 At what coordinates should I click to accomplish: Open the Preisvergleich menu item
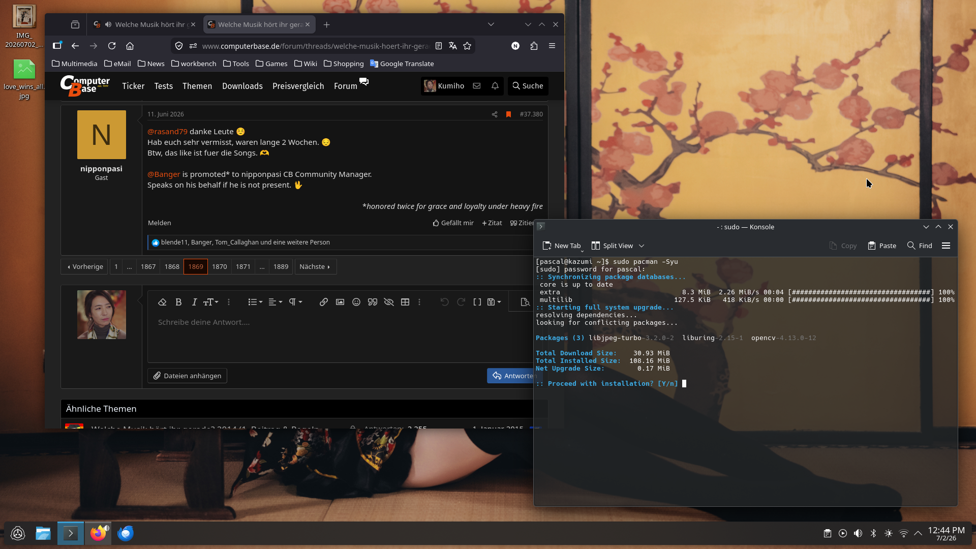pos(298,86)
